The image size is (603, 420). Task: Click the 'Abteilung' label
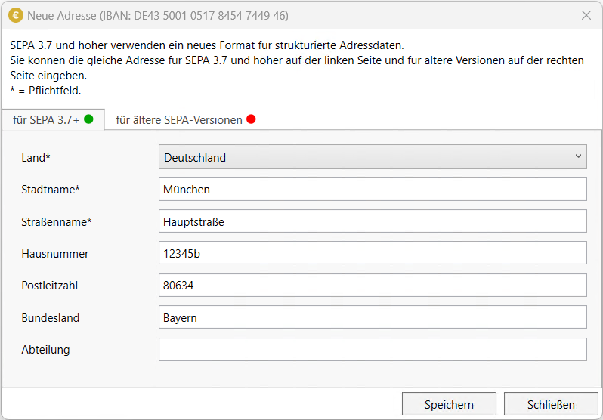point(45,350)
